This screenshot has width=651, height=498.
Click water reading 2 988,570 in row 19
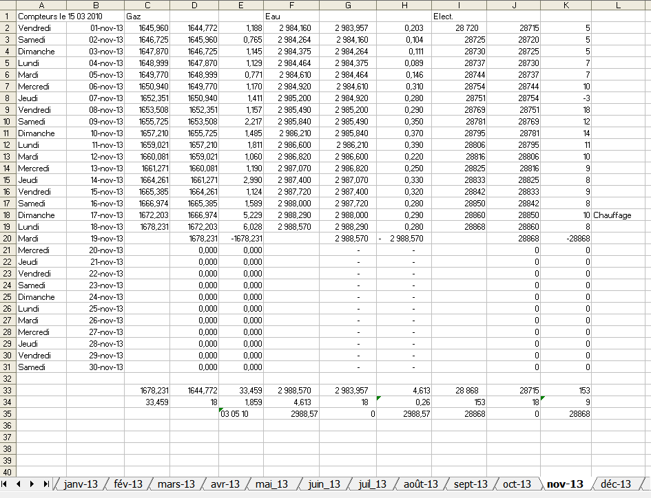coord(291,227)
